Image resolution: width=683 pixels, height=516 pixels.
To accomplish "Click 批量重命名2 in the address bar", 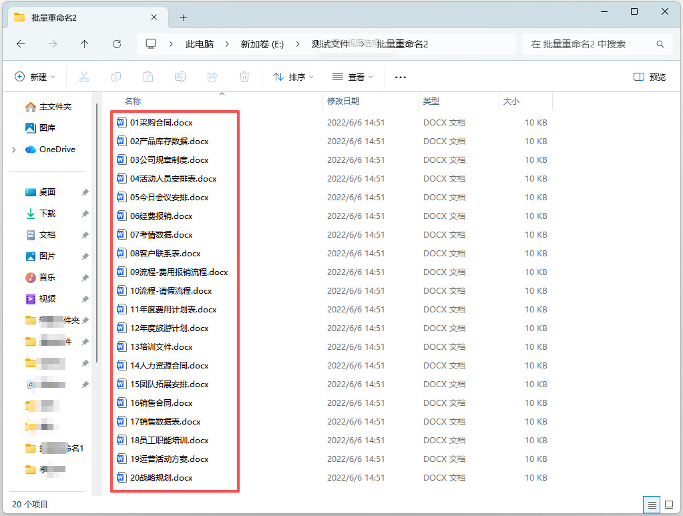I will tap(402, 44).
